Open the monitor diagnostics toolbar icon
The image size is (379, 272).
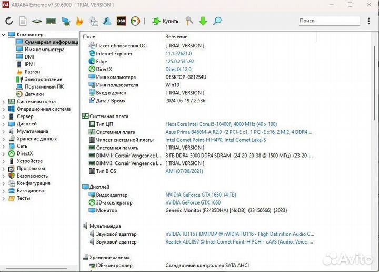click(65, 21)
